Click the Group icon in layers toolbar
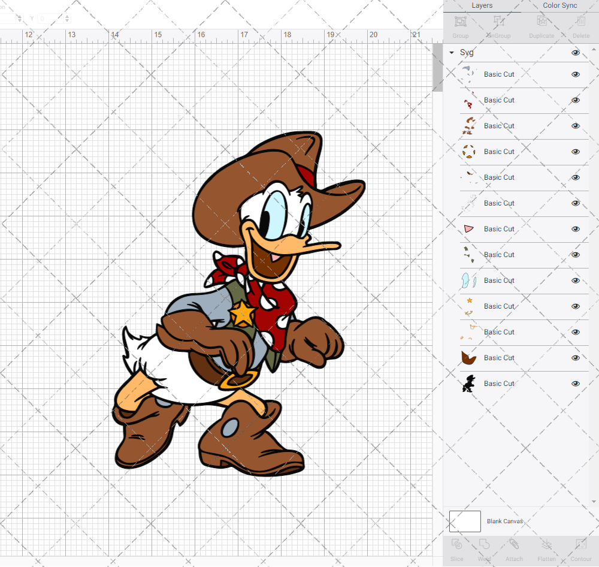 click(460, 21)
